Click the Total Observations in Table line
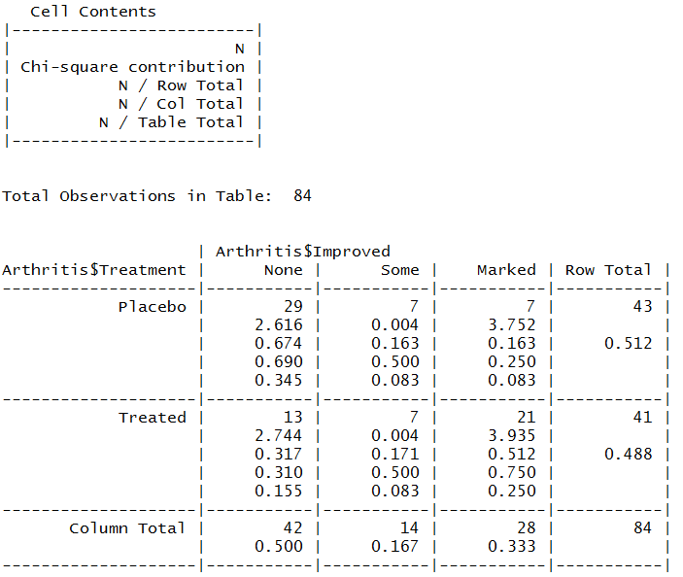683x577 pixels. (156, 195)
